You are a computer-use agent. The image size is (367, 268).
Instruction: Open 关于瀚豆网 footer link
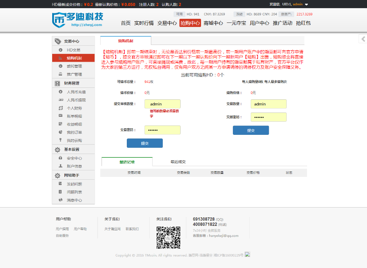113,229
